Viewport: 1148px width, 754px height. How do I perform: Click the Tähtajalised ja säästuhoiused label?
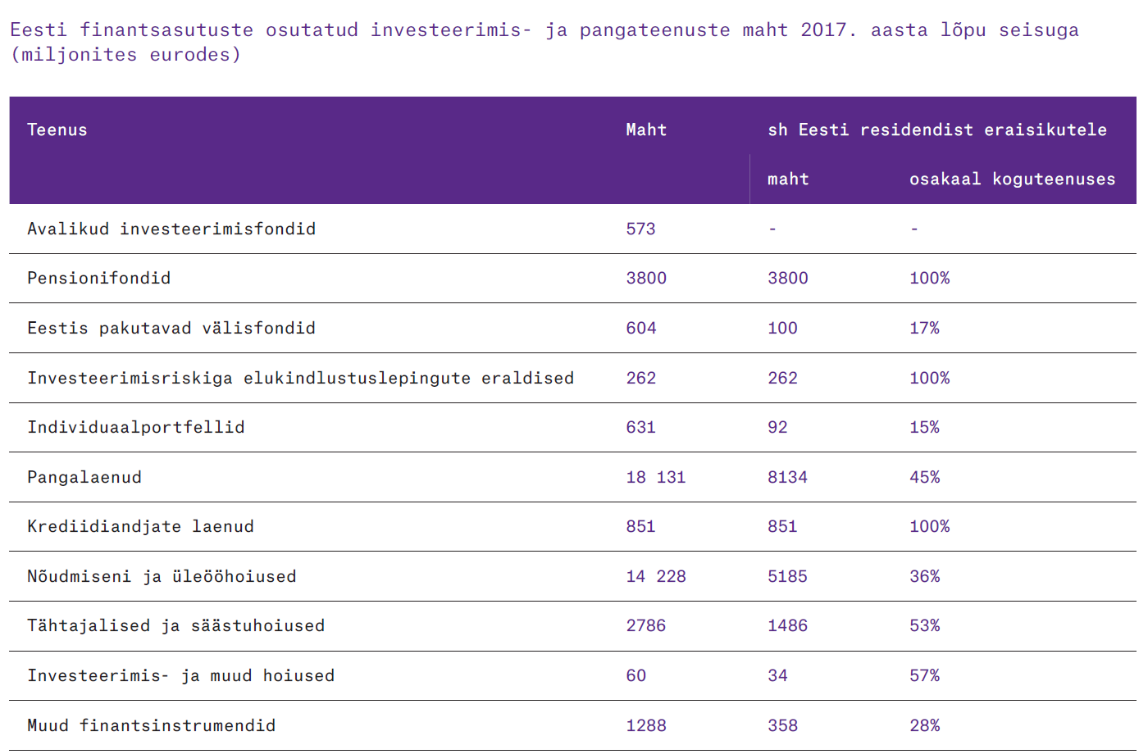[x=175, y=625]
